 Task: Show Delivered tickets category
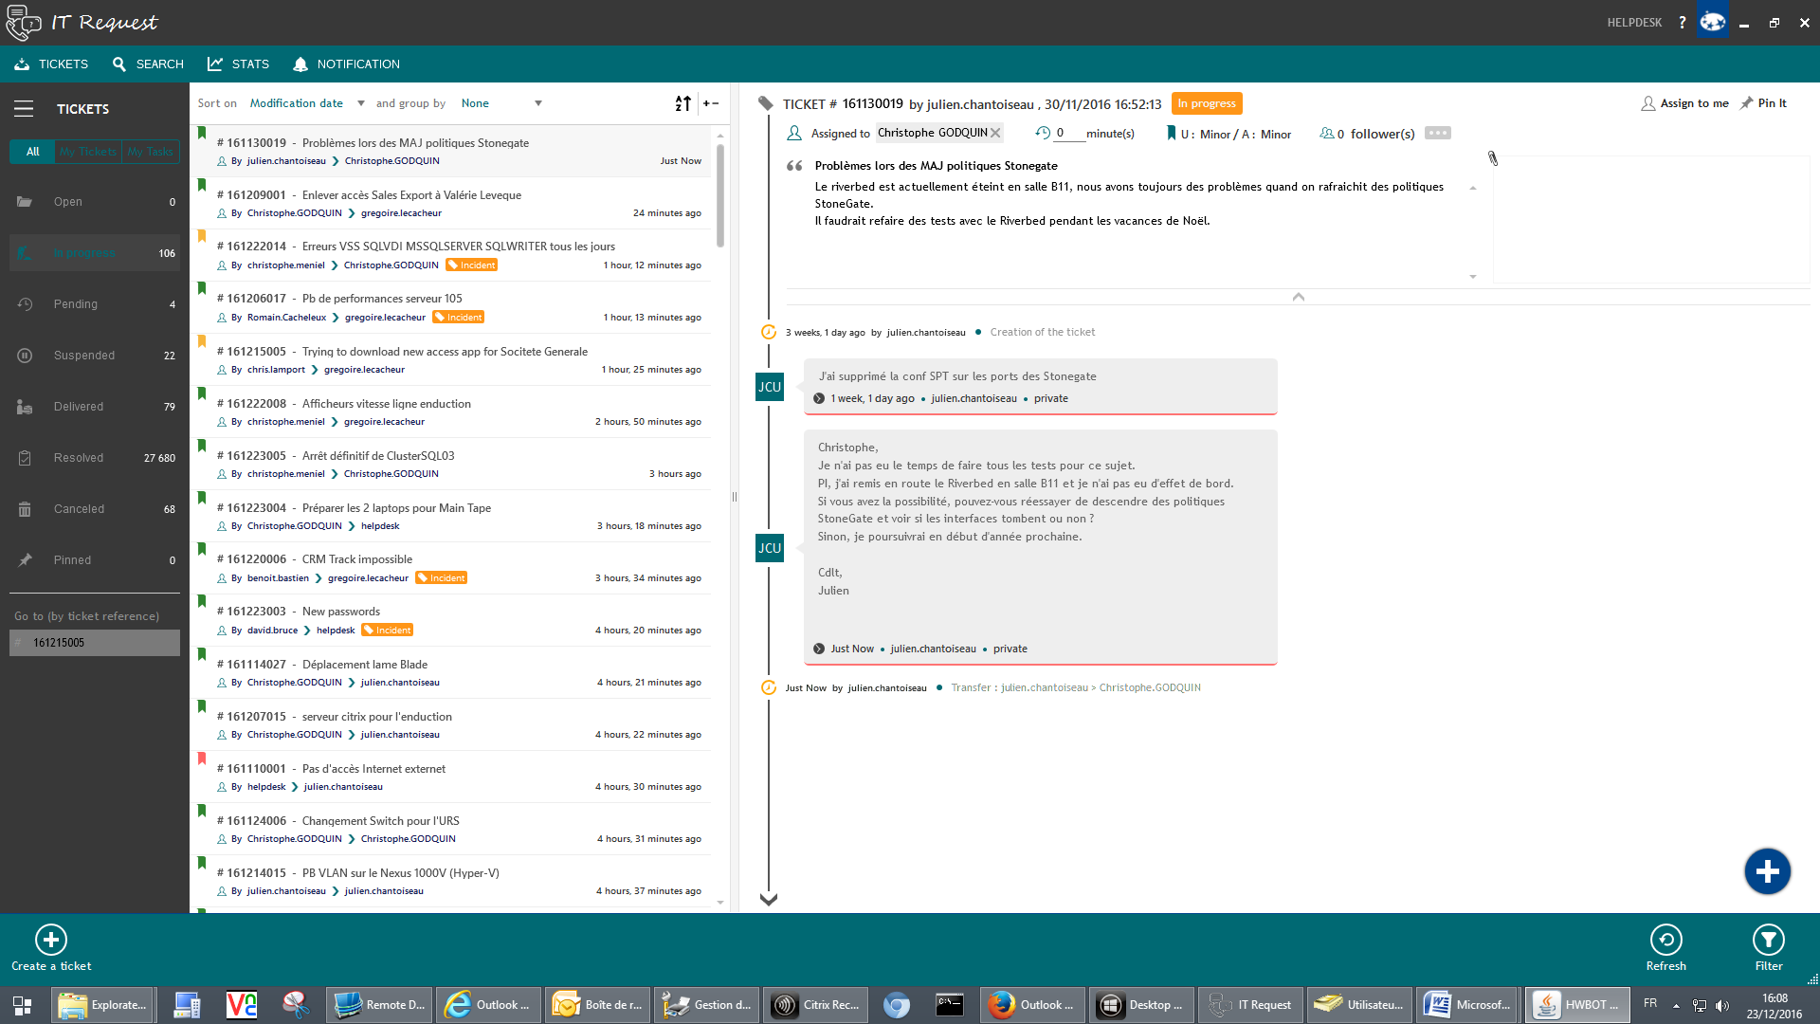click(x=95, y=407)
